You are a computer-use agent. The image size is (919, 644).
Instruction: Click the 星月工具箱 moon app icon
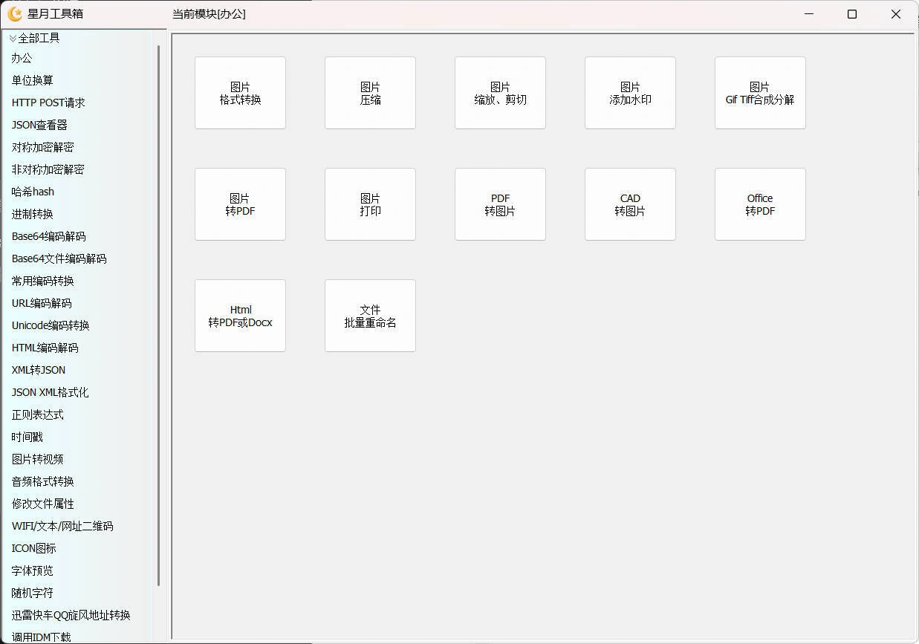[15, 14]
